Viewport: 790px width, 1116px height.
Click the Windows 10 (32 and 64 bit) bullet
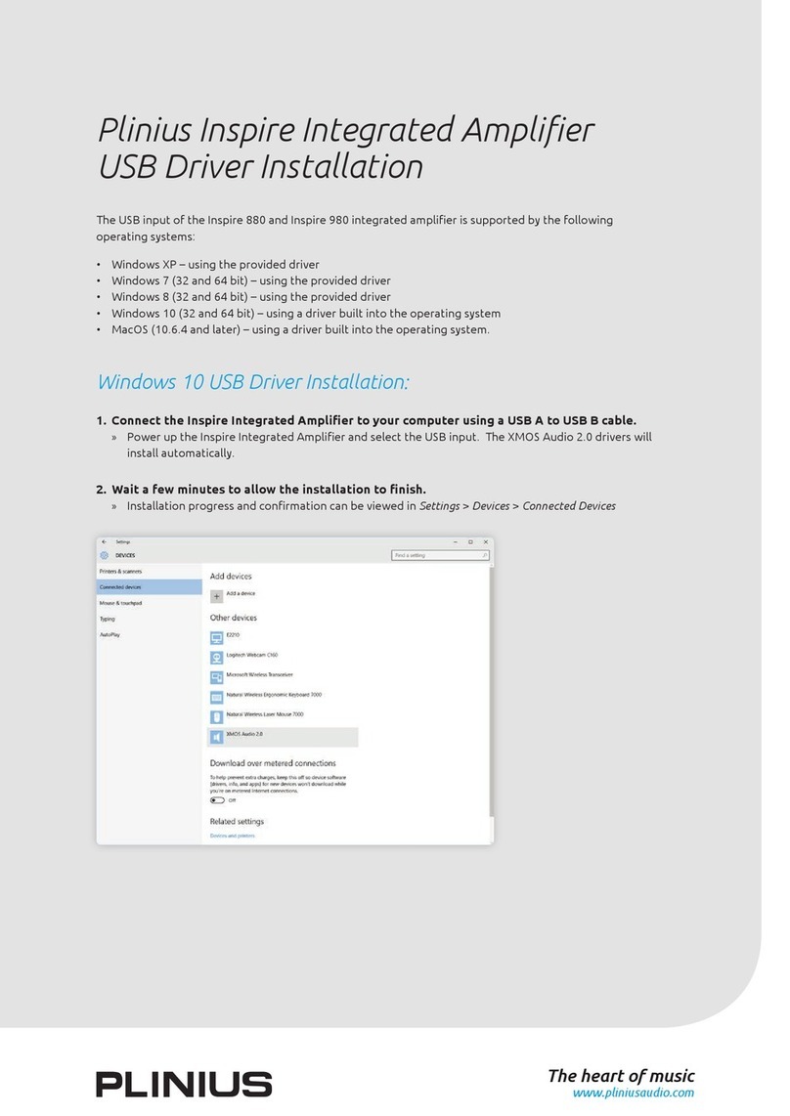click(x=306, y=313)
